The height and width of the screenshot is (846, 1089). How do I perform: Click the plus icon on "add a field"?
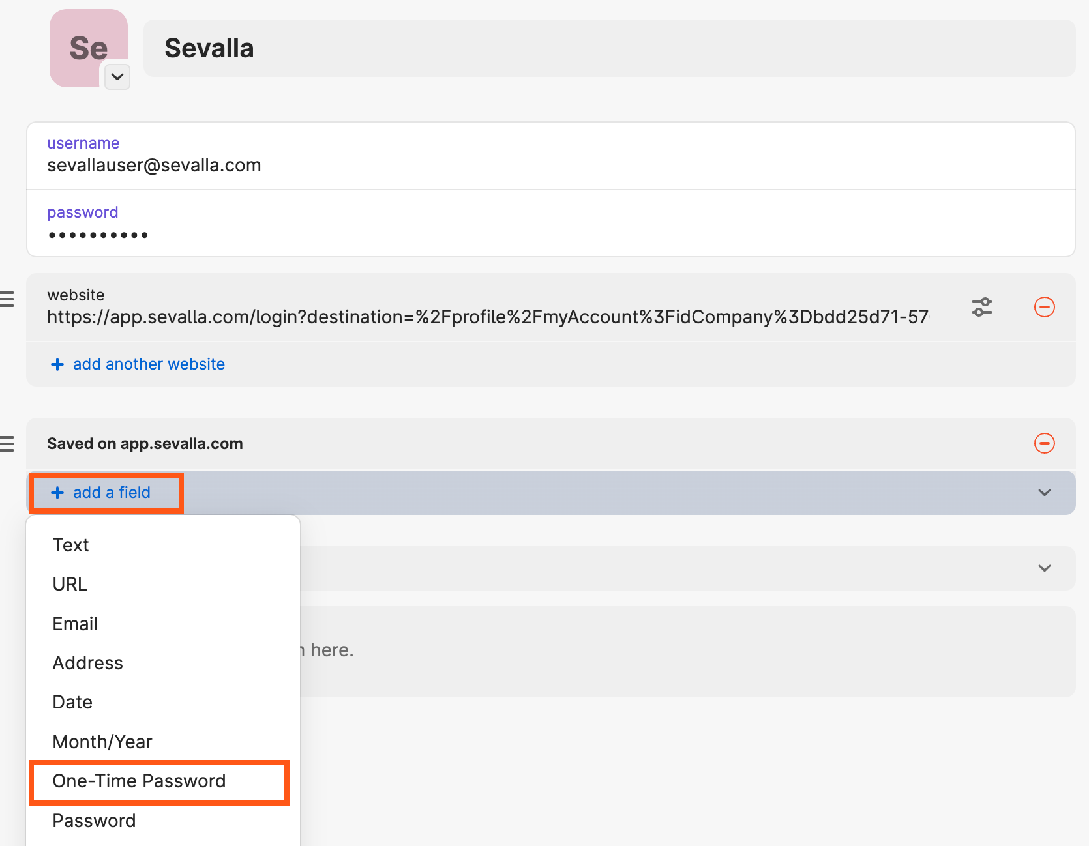tap(57, 493)
